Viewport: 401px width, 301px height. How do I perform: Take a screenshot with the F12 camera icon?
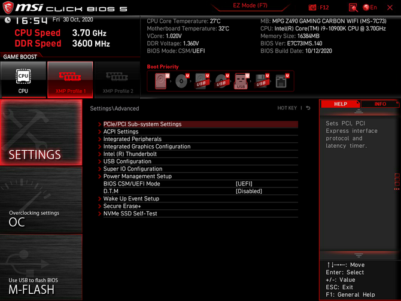(312, 7)
